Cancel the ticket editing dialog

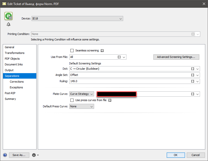tap(196, 155)
